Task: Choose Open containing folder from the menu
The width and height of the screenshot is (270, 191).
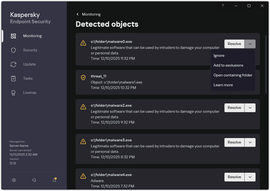Action: tap(233, 75)
